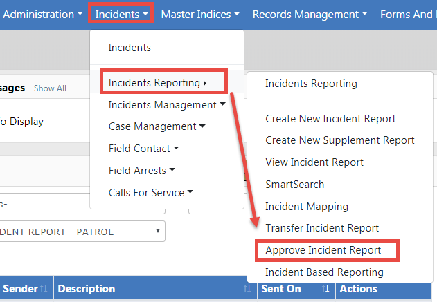The height and width of the screenshot is (302, 437).
Task: Select Incidents from the dropdown list
Action: click(x=130, y=48)
